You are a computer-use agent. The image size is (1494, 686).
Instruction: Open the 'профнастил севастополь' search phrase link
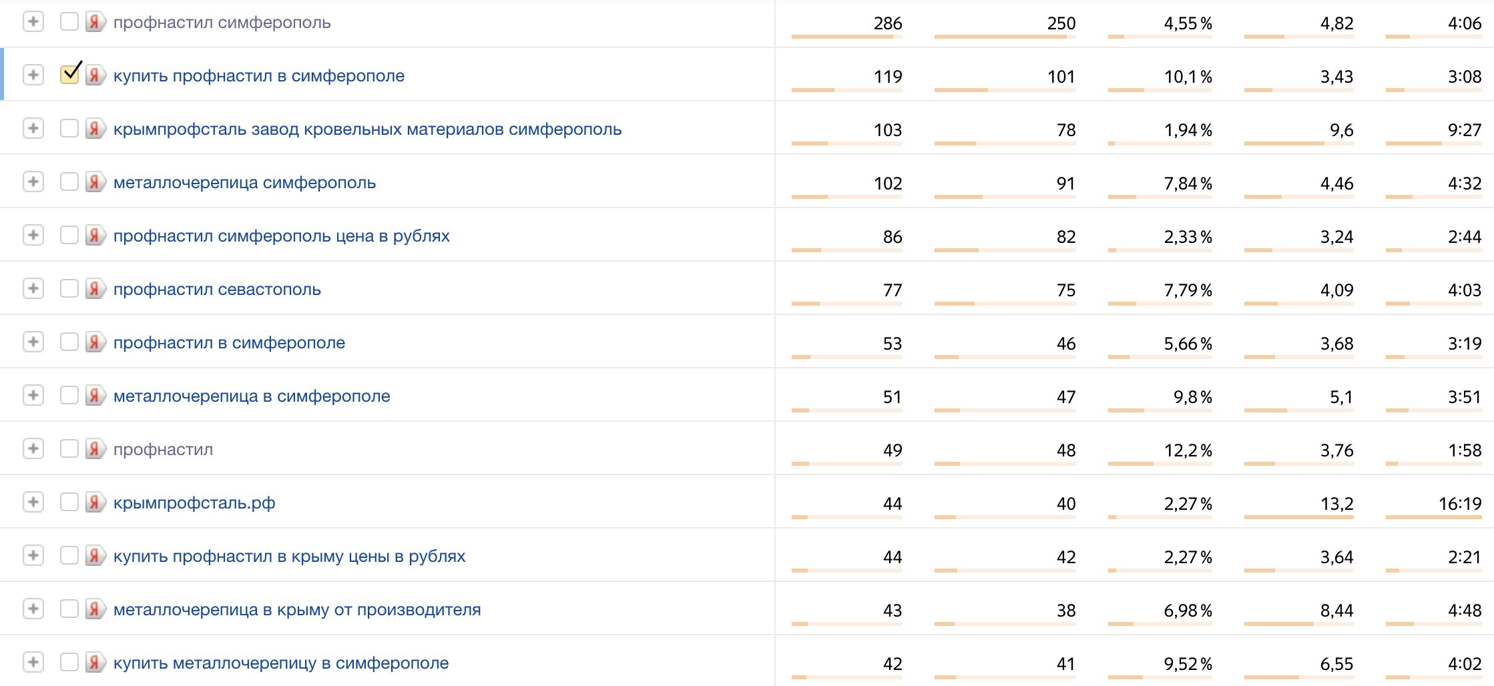coord(217,290)
